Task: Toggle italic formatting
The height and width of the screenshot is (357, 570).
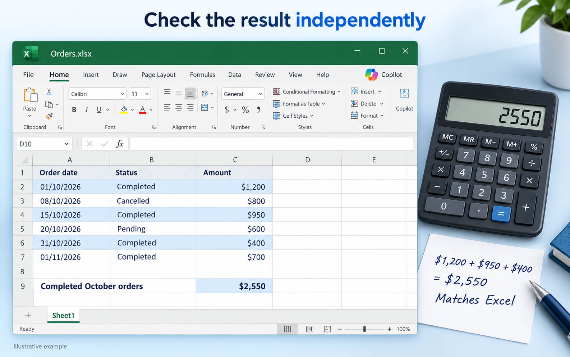Action: click(86, 110)
